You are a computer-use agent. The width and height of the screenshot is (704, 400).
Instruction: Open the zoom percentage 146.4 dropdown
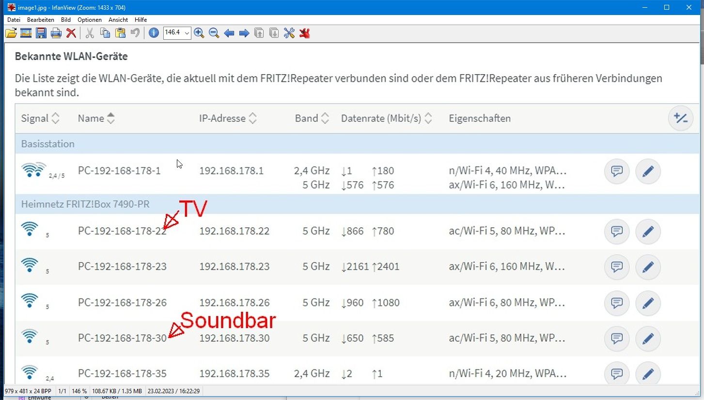(187, 33)
